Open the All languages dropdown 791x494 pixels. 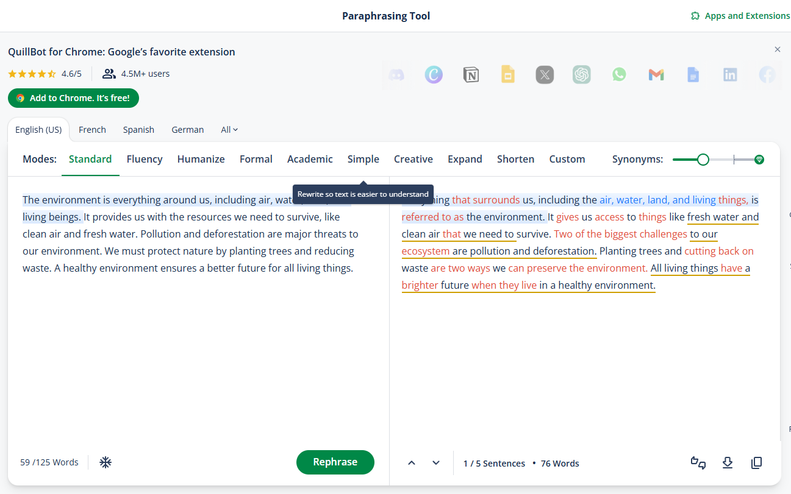[x=229, y=130]
